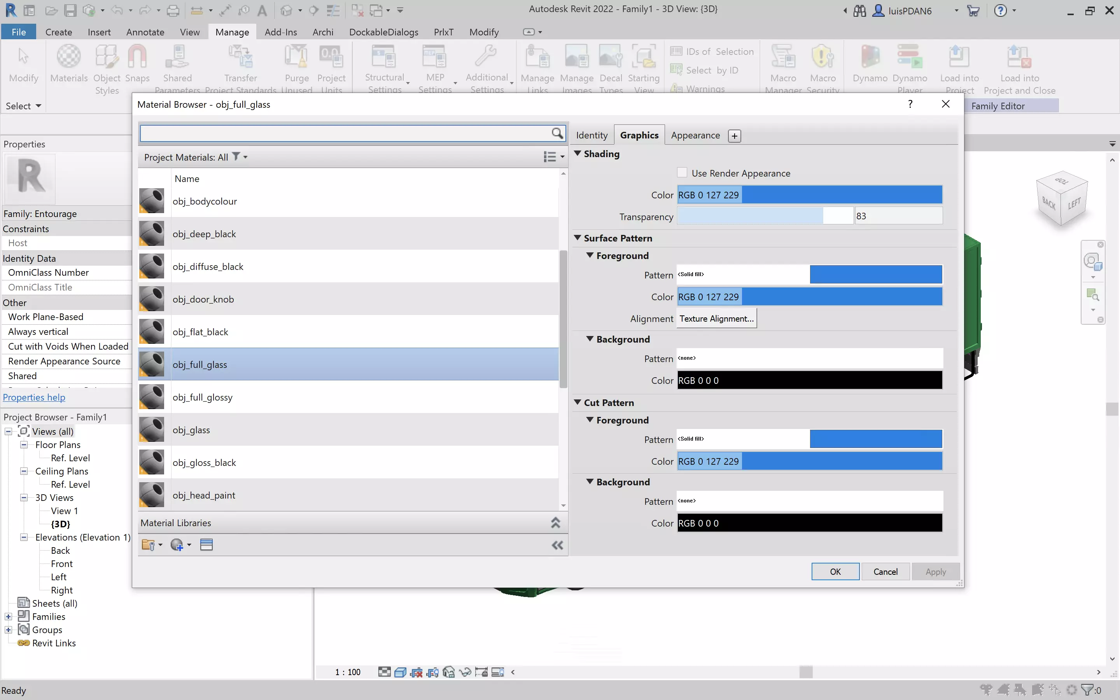
Task: Select the obj_glass material
Action: pos(192,430)
